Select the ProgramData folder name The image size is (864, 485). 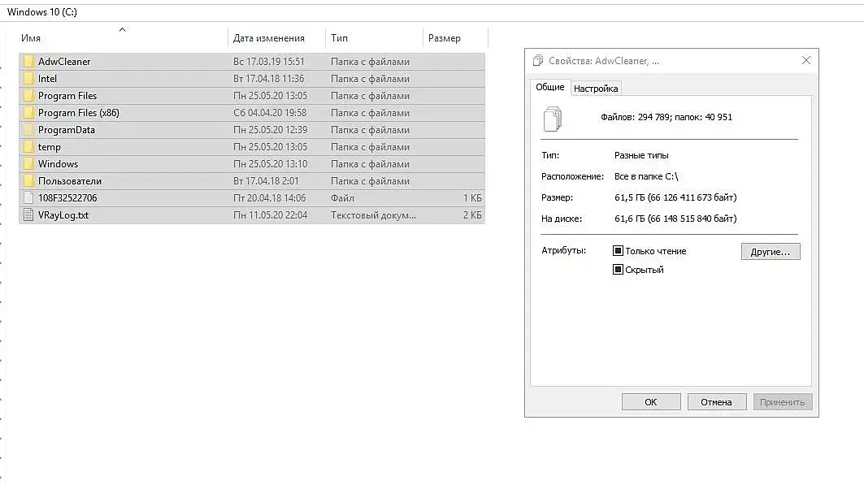click(x=66, y=129)
